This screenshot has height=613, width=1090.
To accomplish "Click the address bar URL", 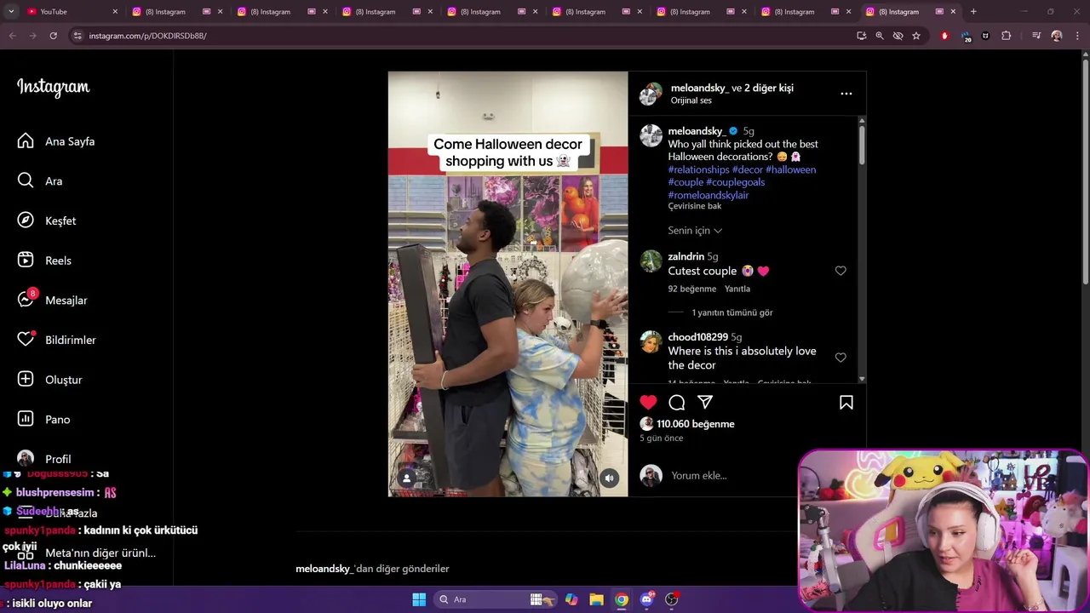I will pos(148,36).
